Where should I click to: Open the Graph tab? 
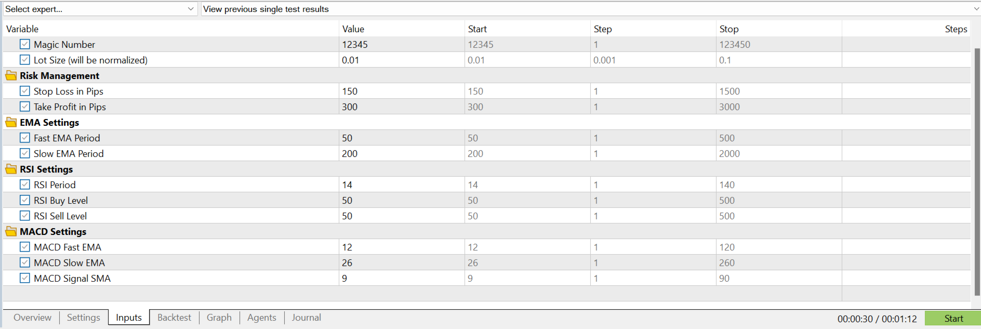(219, 318)
